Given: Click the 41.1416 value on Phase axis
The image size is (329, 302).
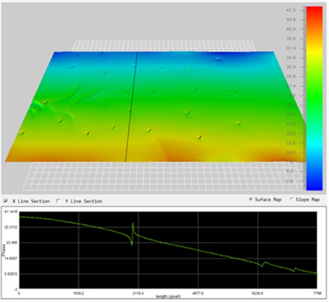Looking at the screenshot, I should (11, 210).
